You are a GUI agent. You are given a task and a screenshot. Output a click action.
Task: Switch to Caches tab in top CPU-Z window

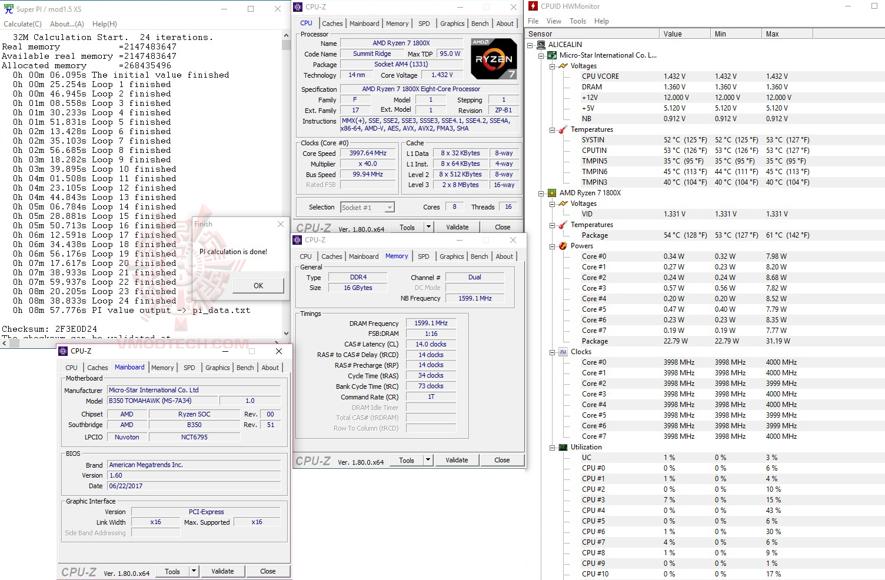pyautogui.click(x=332, y=24)
